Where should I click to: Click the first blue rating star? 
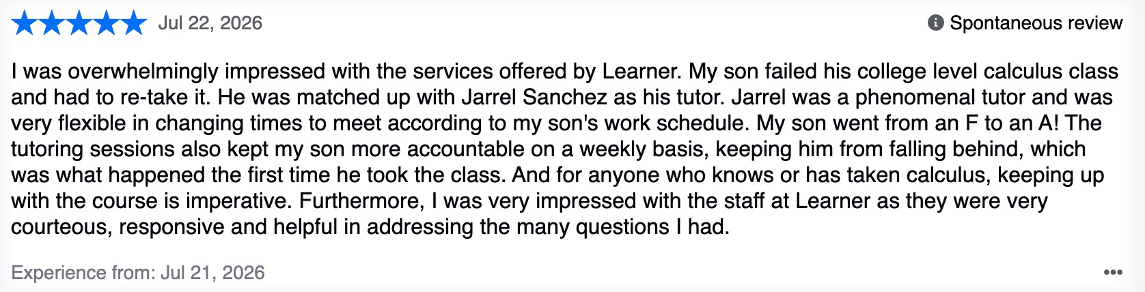tap(25, 23)
